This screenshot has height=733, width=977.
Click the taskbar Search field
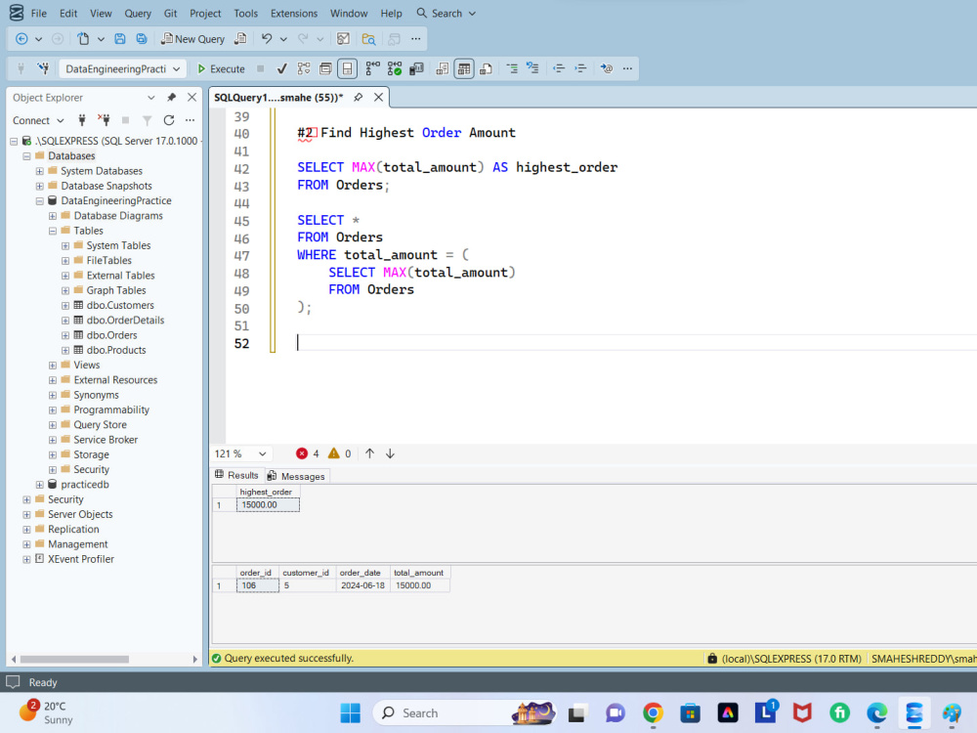pyautogui.click(x=466, y=713)
